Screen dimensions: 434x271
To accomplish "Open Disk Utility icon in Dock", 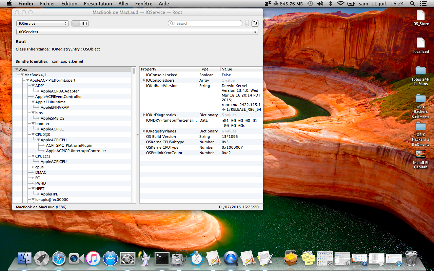I will pos(179,259).
